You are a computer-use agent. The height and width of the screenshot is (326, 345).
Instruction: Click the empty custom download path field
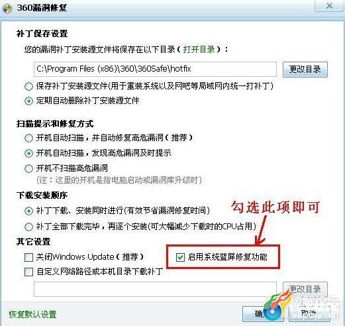(x=155, y=289)
